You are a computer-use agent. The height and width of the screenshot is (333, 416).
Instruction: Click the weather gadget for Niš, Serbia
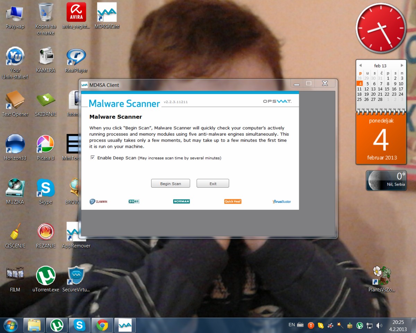[386, 180]
